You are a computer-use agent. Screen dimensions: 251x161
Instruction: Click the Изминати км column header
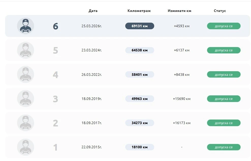(179, 11)
